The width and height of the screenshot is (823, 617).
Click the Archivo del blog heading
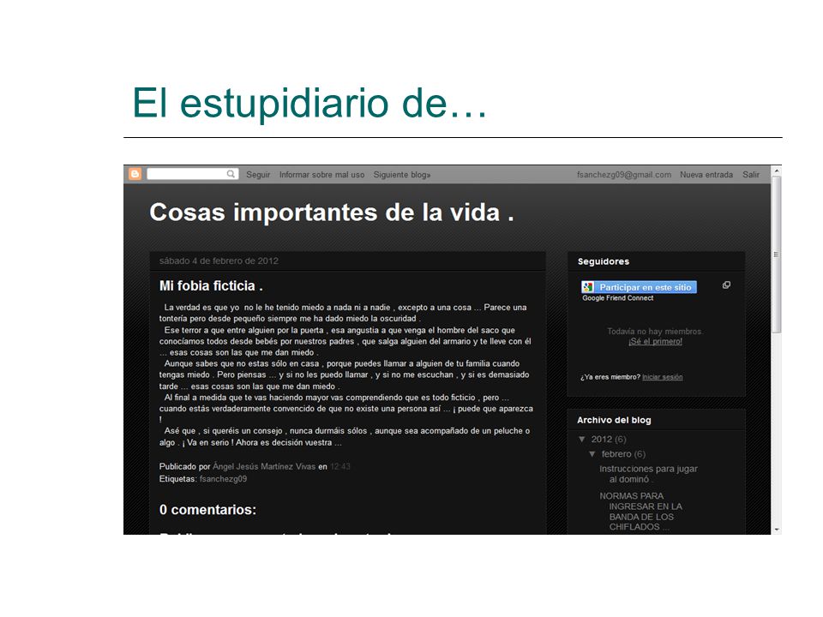click(614, 420)
